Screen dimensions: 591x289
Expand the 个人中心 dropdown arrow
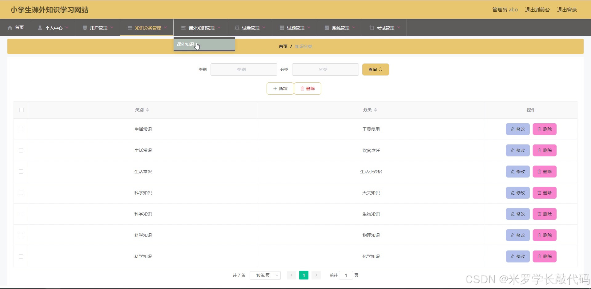click(67, 27)
